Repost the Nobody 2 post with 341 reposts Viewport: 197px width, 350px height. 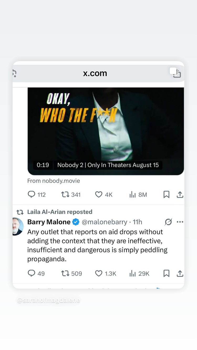(x=71, y=194)
